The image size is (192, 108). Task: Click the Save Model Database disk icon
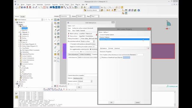tap(22, 7)
